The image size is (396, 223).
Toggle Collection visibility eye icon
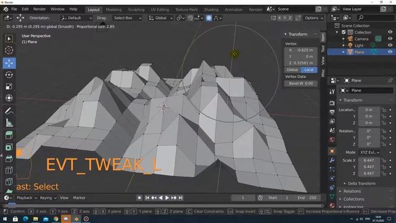pos(390,32)
